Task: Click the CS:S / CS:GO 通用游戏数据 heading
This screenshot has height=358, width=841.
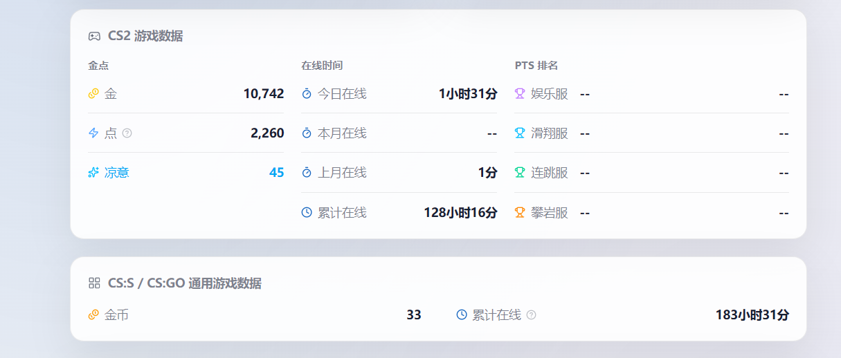Action: click(185, 283)
